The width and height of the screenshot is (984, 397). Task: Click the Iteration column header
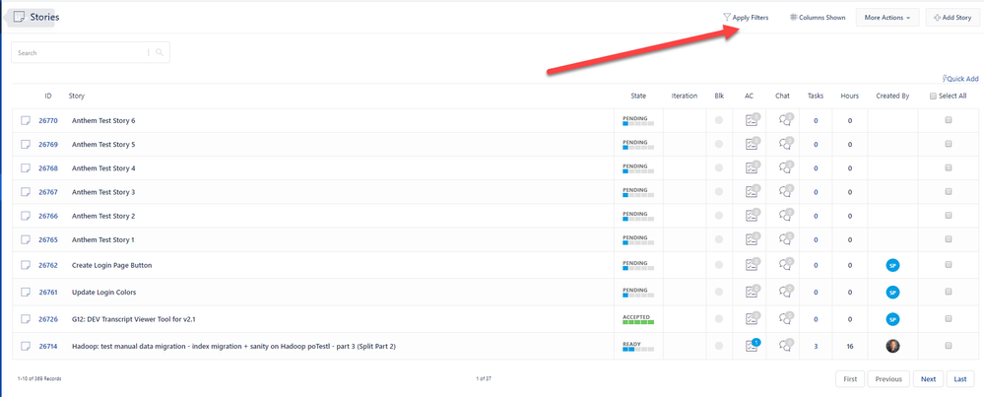point(684,96)
